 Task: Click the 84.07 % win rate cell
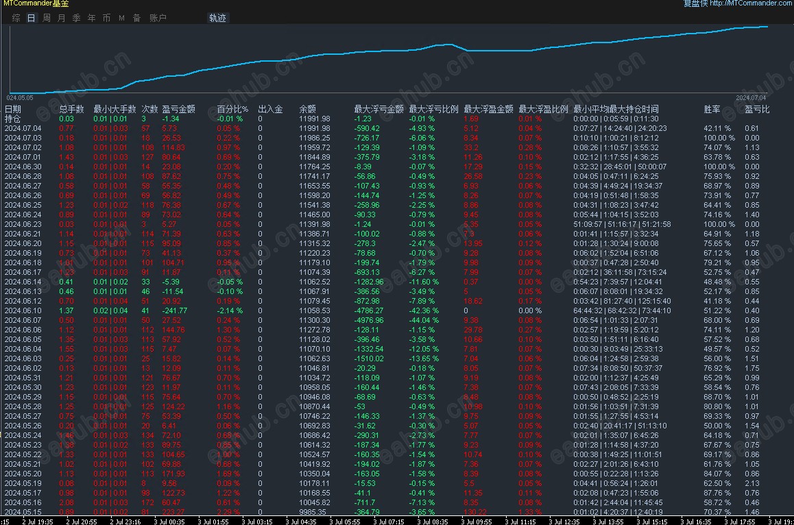[x=717, y=474]
